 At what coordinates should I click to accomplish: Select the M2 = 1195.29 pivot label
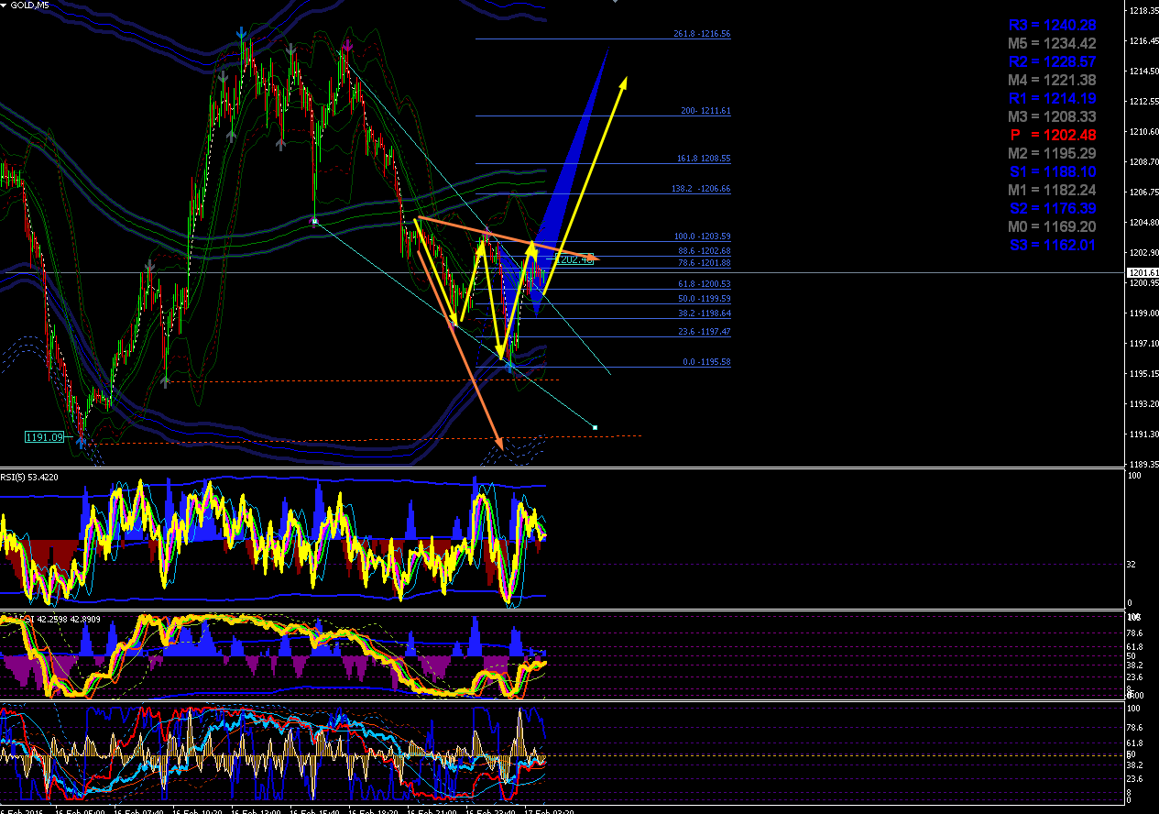[1052, 153]
